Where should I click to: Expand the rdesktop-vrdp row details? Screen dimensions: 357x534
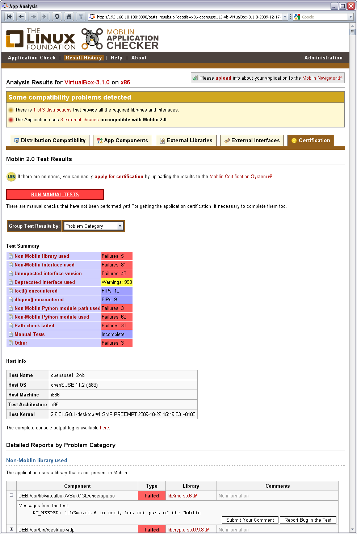point(11,529)
